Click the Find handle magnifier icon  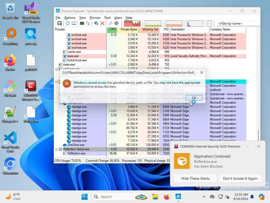(x=110, y=23)
